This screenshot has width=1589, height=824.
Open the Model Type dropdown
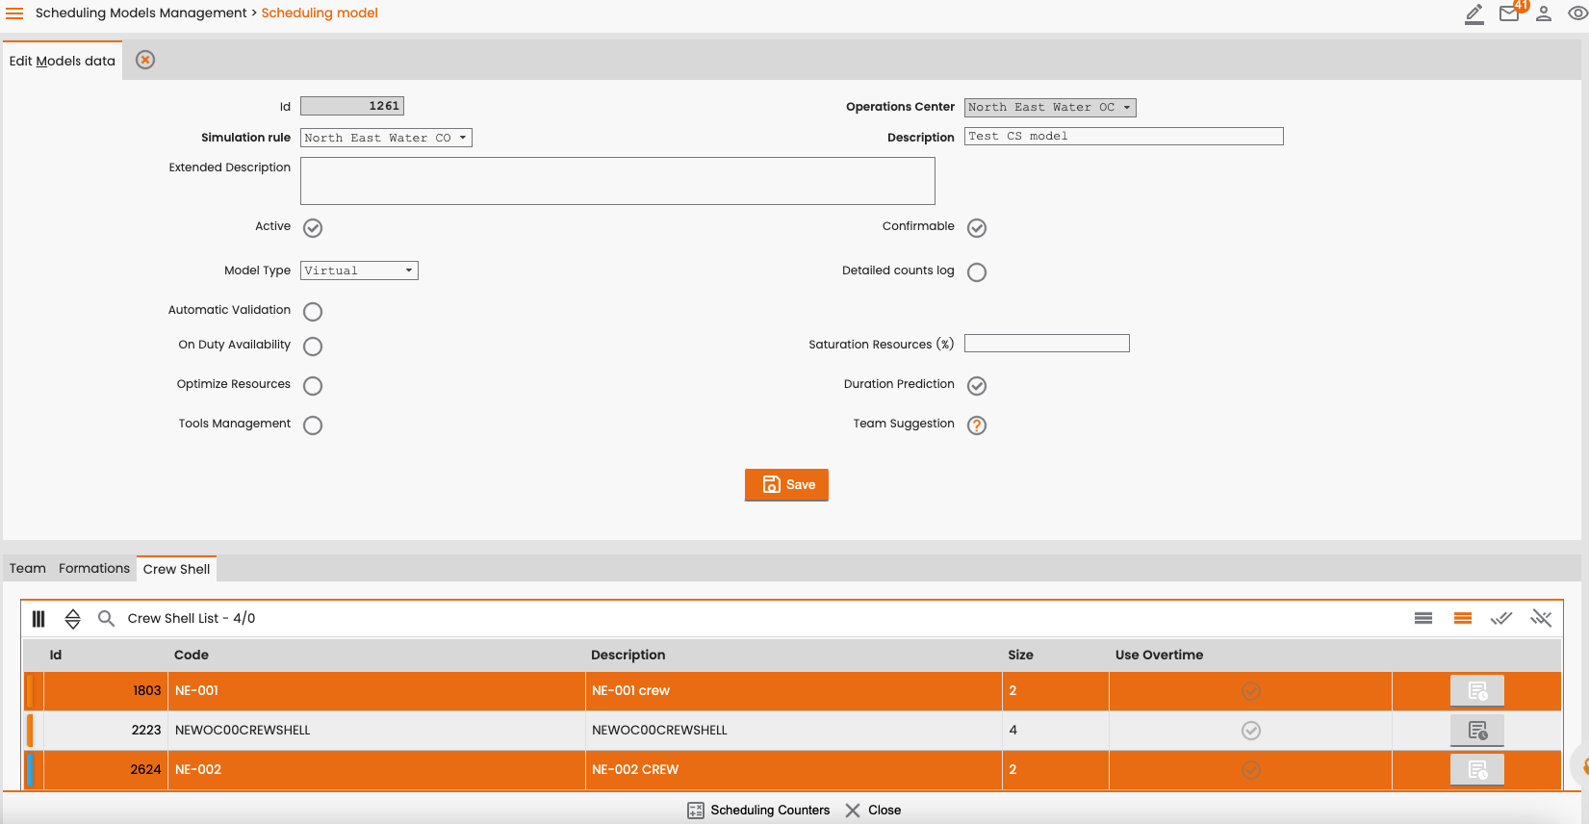point(359,270)
